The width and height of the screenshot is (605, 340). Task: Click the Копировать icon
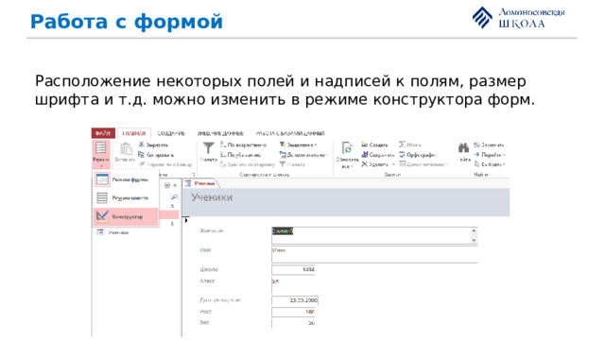click(142, 155)
